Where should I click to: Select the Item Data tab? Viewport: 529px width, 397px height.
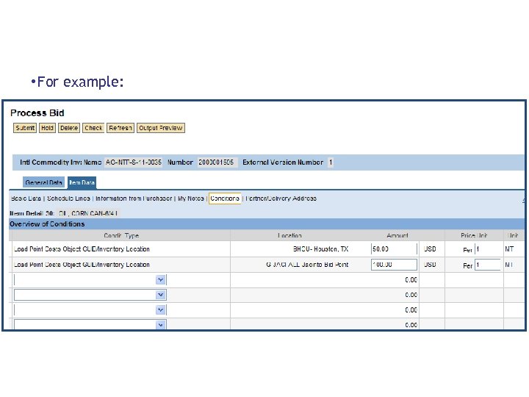pyautogui.click(x=82, y=182)
